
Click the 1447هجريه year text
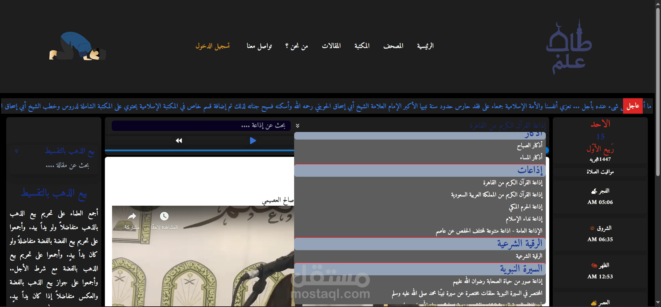coord(600,159)
